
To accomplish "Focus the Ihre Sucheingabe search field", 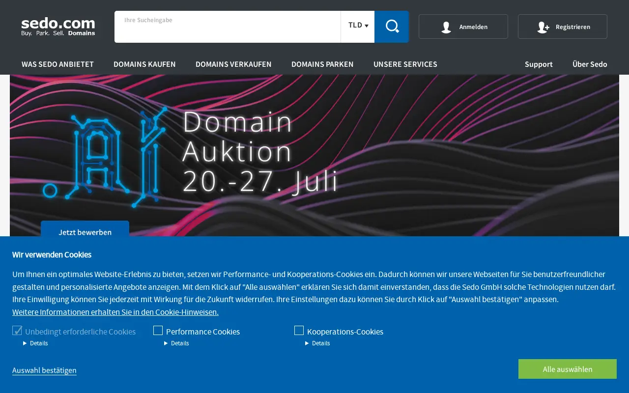I will click(x=228, y=27).
